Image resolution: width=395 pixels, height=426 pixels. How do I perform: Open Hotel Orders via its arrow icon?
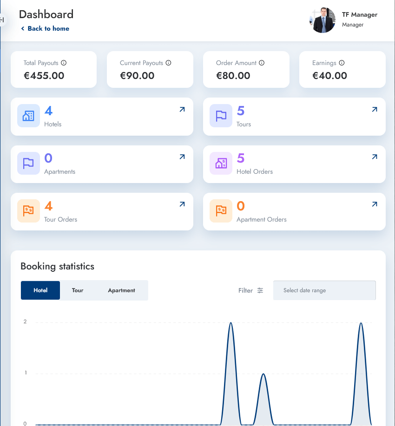[x=375, y=157]
